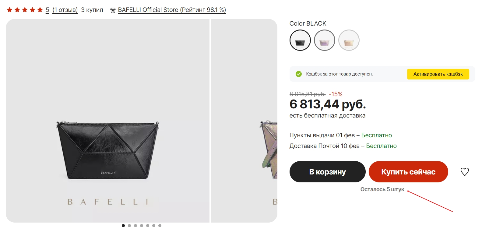Go to first image carousel dot
482x232 pixels.
click(123, 226)
